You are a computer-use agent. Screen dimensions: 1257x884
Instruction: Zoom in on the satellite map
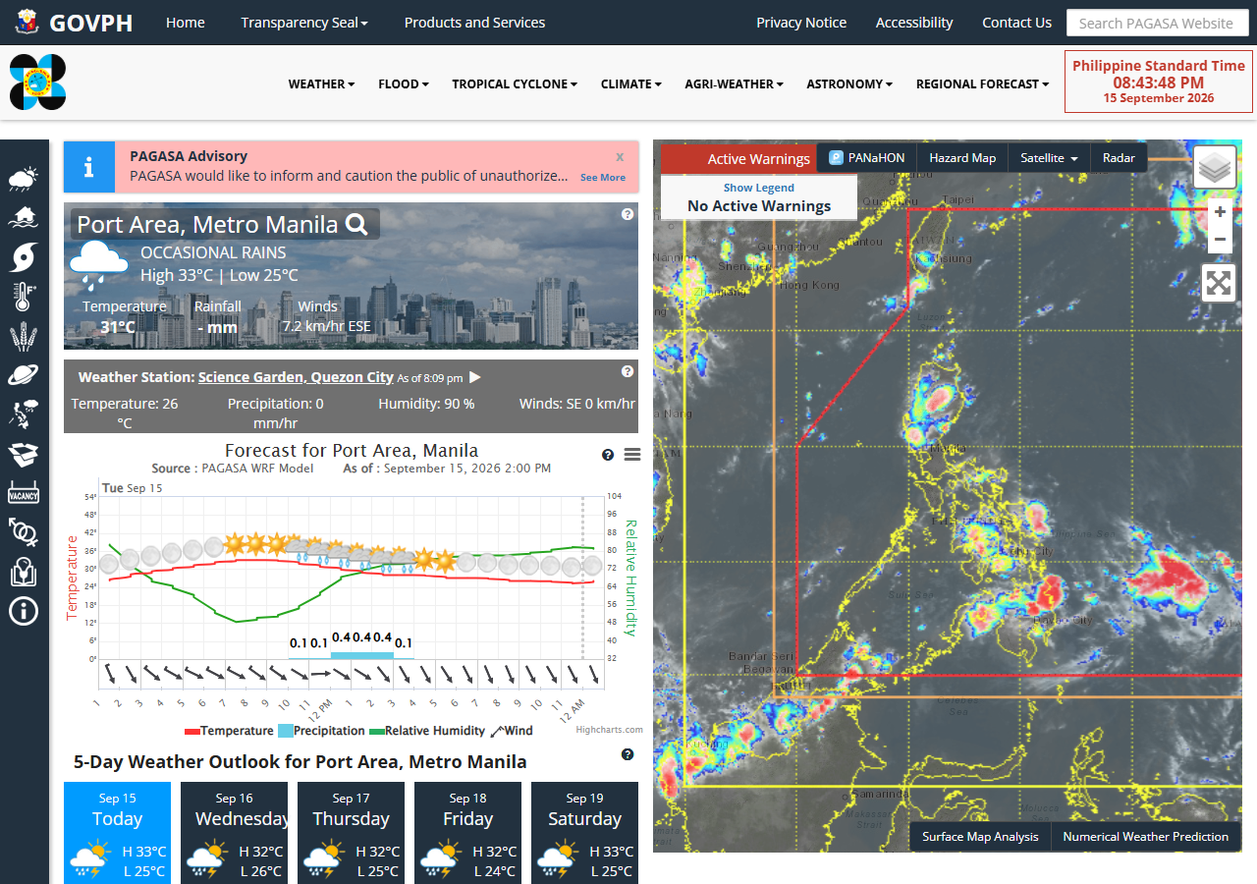[1219, 212]
